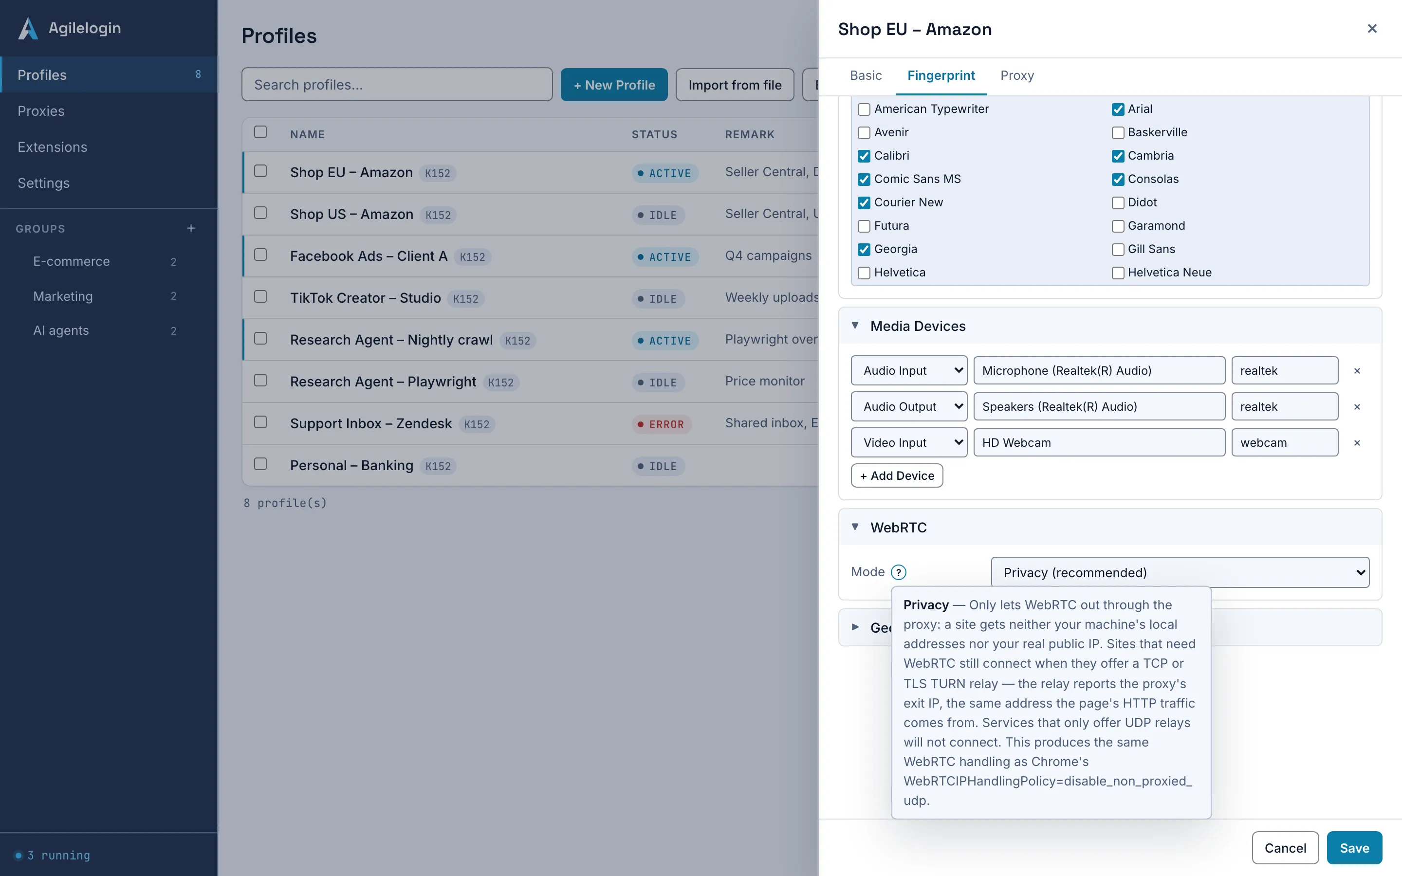The width and height of the screenshot is (1402, 876).
Task: Open the E-commerce group
Action: [x=104, y=261]
